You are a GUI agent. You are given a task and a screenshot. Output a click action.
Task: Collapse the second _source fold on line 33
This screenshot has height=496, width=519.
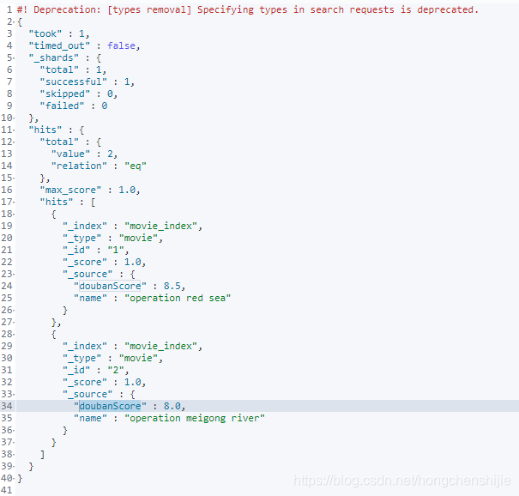(x=14, y=394)
